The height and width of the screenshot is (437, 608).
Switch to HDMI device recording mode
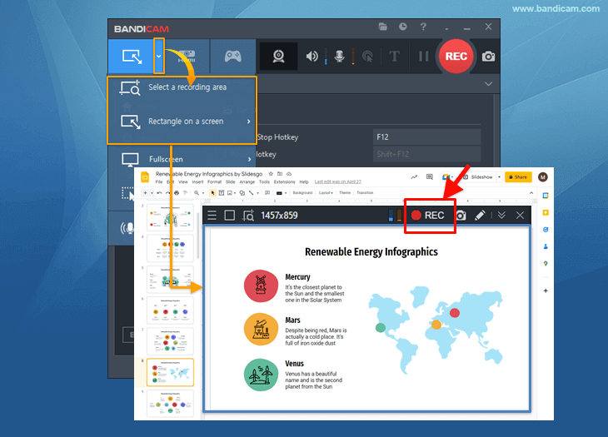click(187, 56)
